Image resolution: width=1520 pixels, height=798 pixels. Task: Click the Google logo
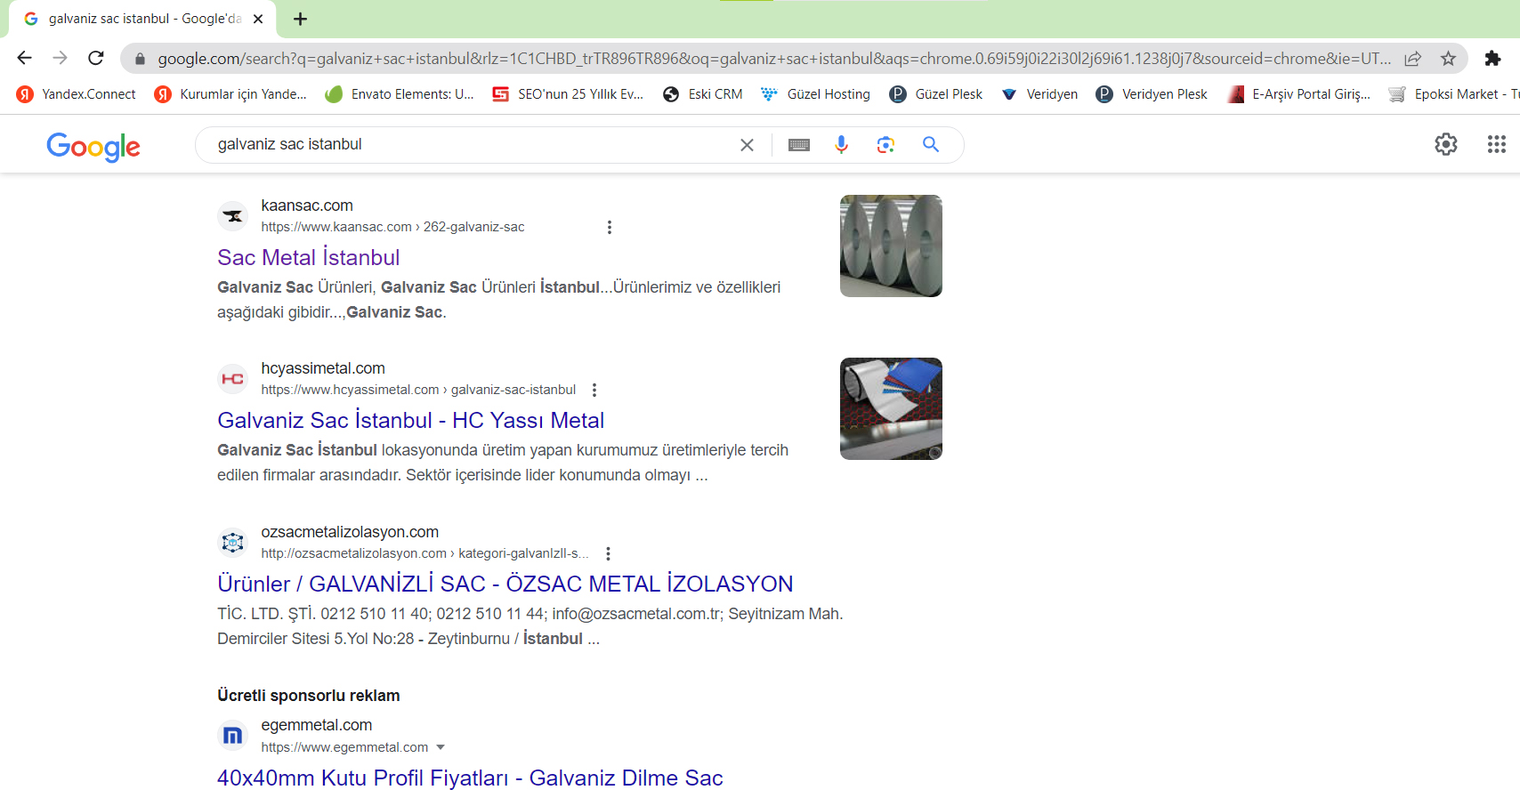click(93, 147)
